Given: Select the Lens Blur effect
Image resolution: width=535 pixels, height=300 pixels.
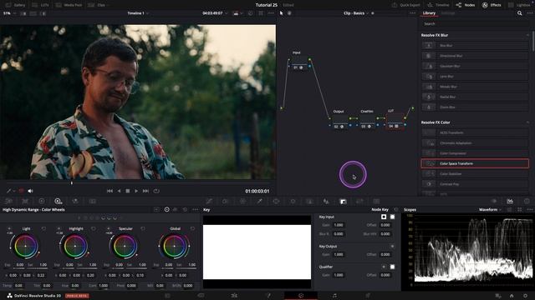Looking at the screenshot, I should [475, 76].
